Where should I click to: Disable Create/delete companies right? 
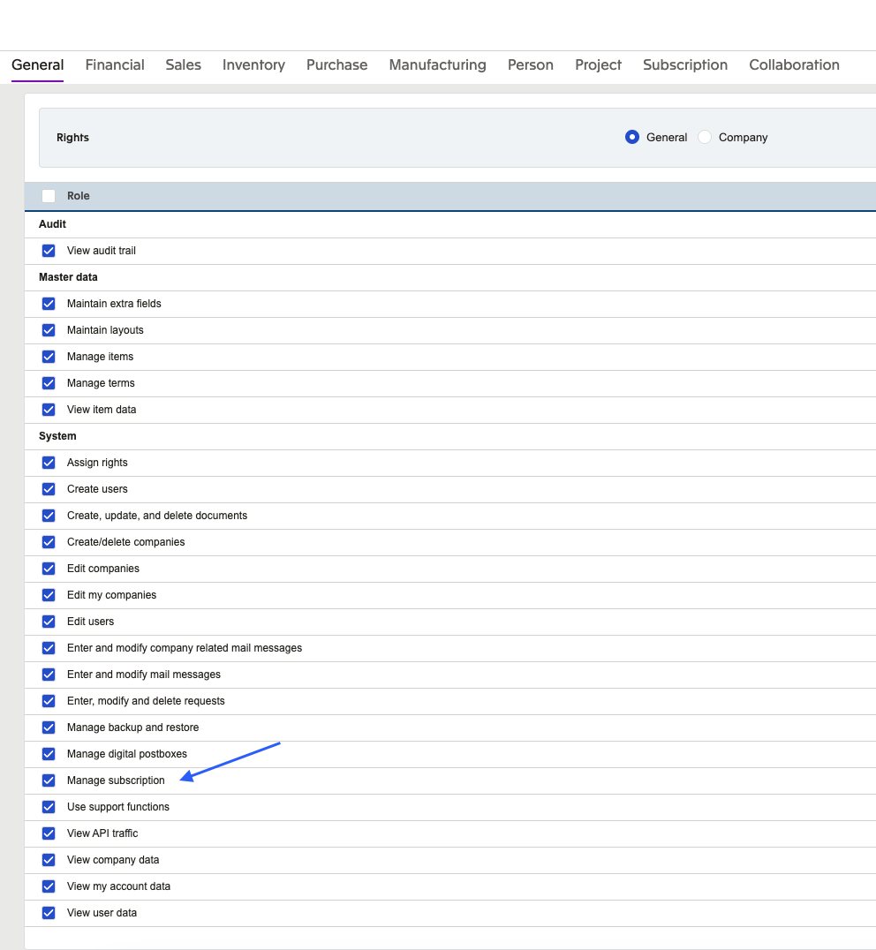click(49, 542)
